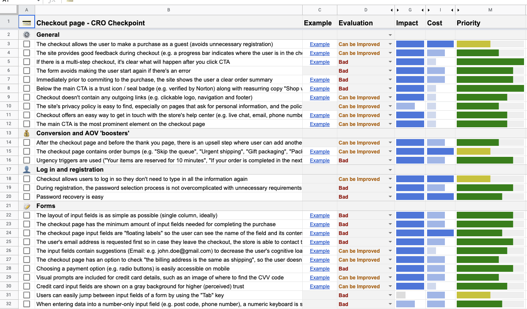Image resolution: width=527 pixels, height=309 pixels.
Task: Click the gear icon next to General
Action: [x=27, y=35]
